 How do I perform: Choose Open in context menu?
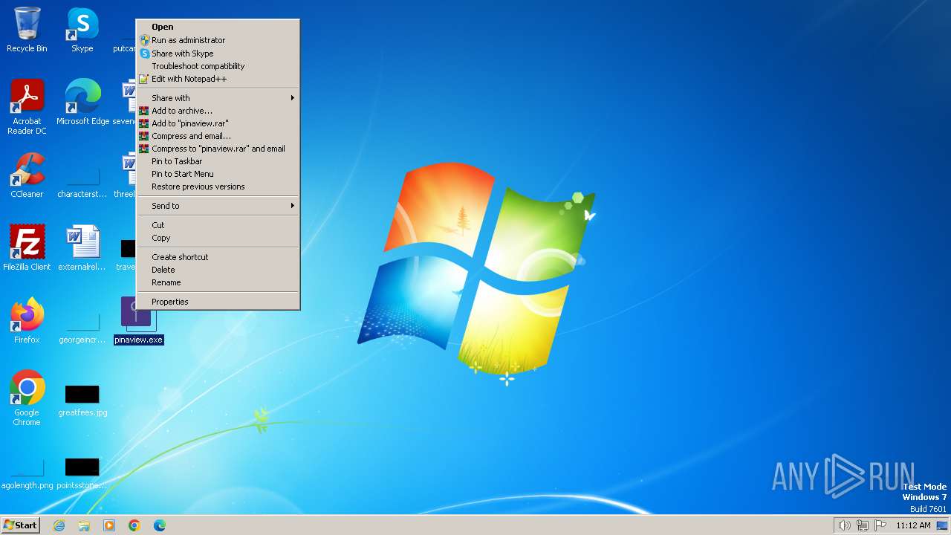(218, 27)
